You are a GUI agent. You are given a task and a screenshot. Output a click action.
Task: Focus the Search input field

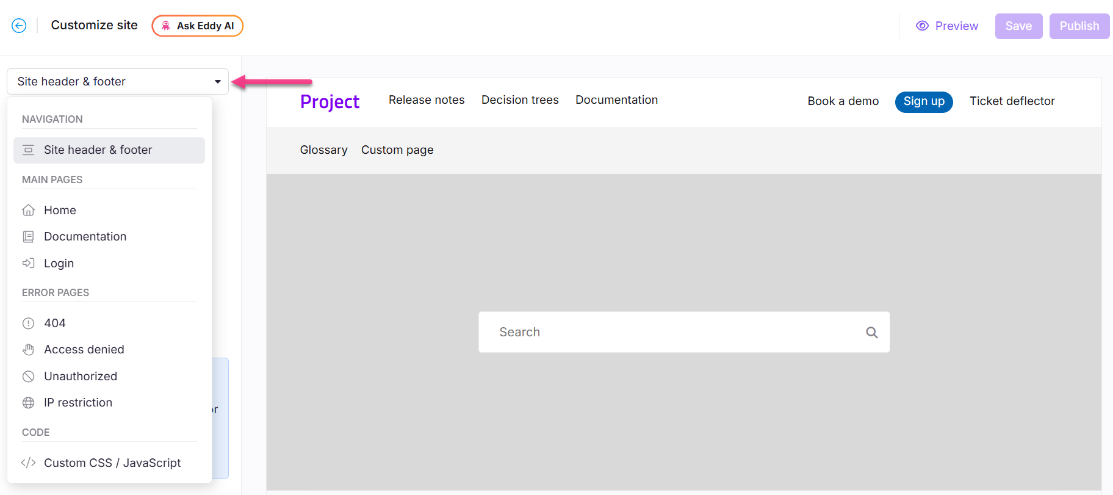(671, 332)
